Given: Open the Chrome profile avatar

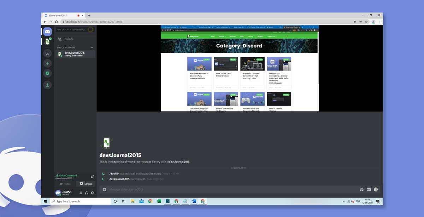Looking at the screenshot, I should tap(373, 22).
